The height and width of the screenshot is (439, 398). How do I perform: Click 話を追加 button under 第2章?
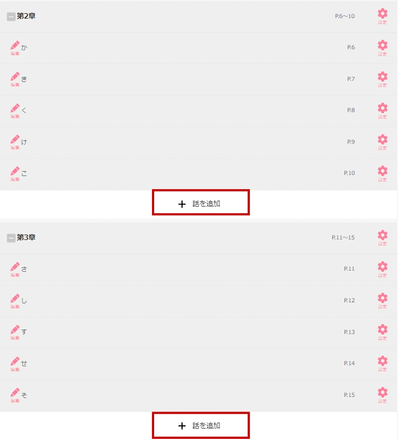coord(201,202)
